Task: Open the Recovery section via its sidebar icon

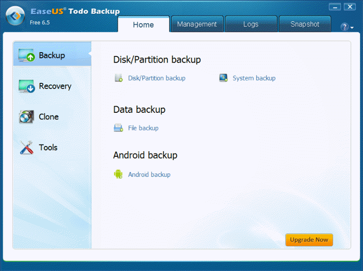Action: 27,86
